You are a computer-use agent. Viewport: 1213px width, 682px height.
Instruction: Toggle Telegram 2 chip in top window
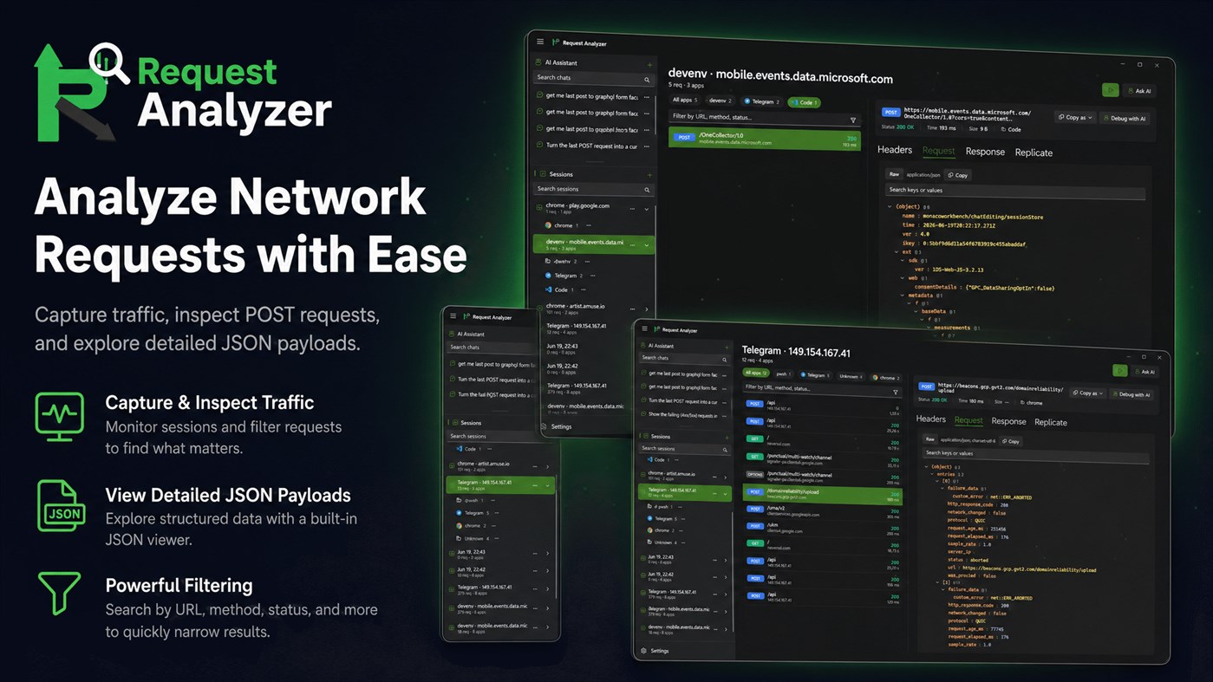761,101
